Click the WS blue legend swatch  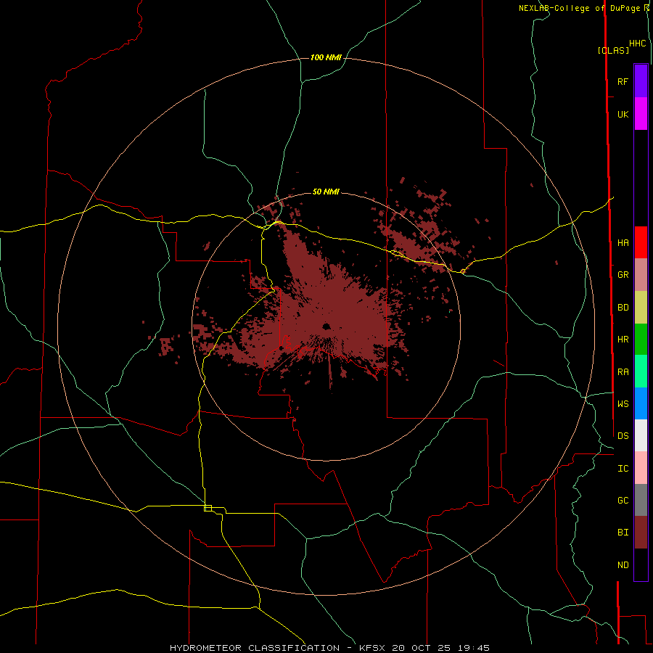pos(641,403)
